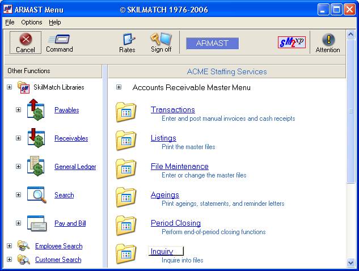This screenshot has height=271, width=359.
Task: Open the Rates toolbar icon
Action: [x=129, y=39]
